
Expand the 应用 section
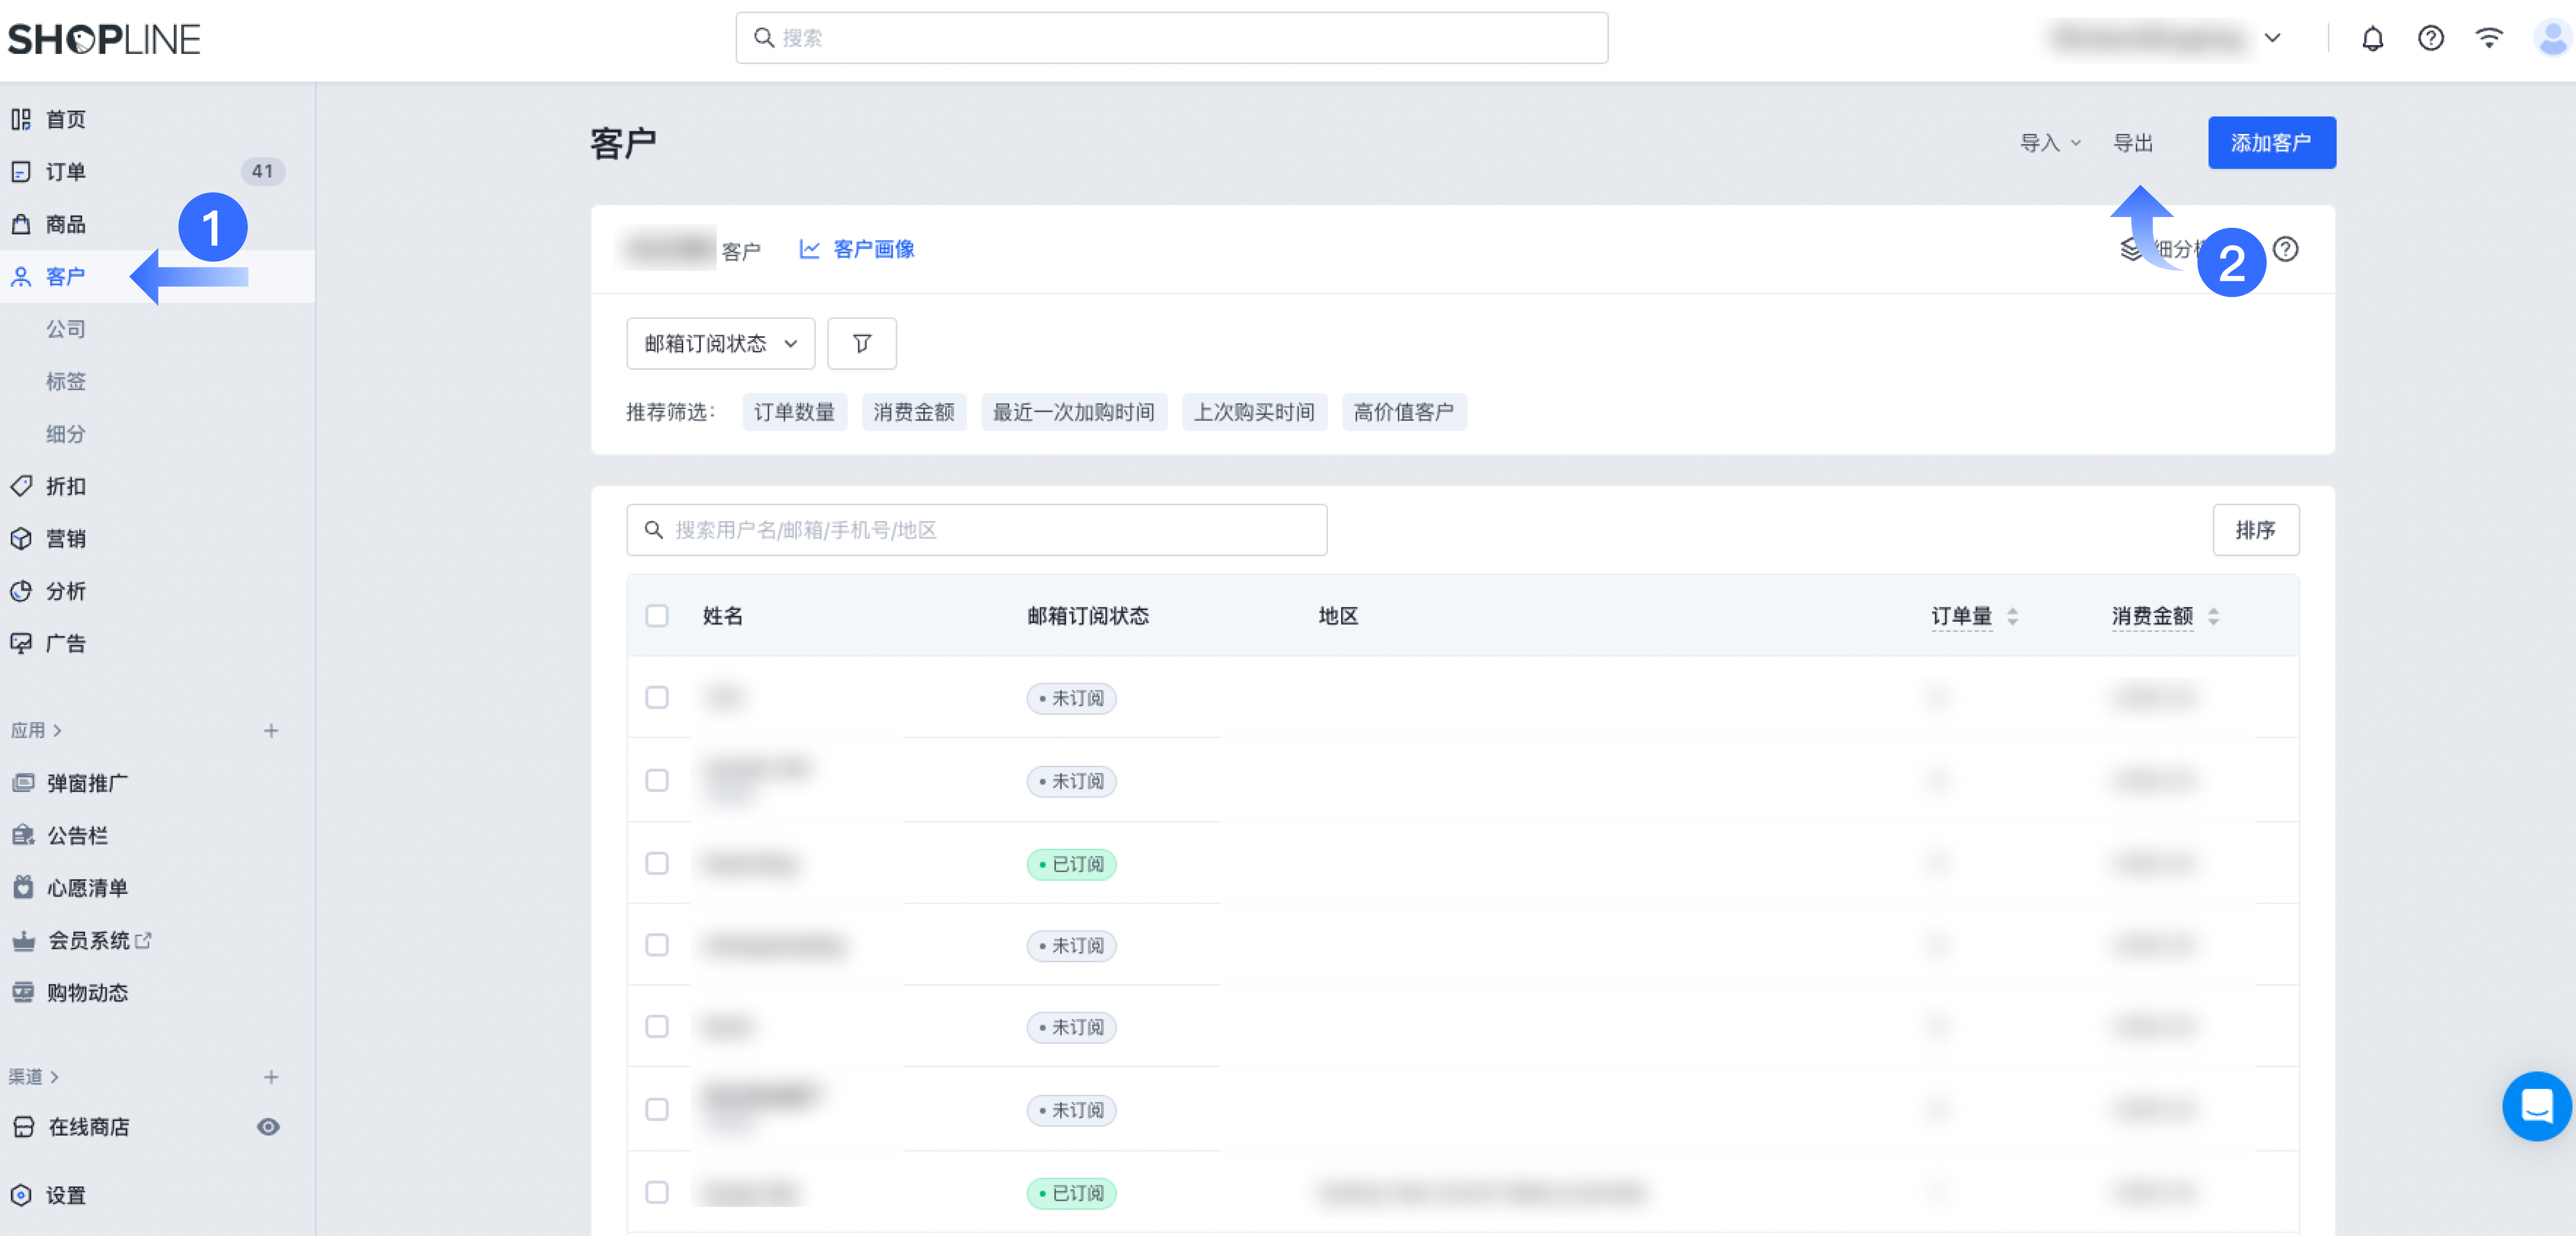tap(36, 731)
